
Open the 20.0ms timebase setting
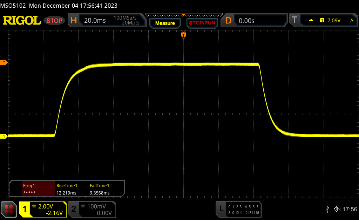[x=95, y=21]
